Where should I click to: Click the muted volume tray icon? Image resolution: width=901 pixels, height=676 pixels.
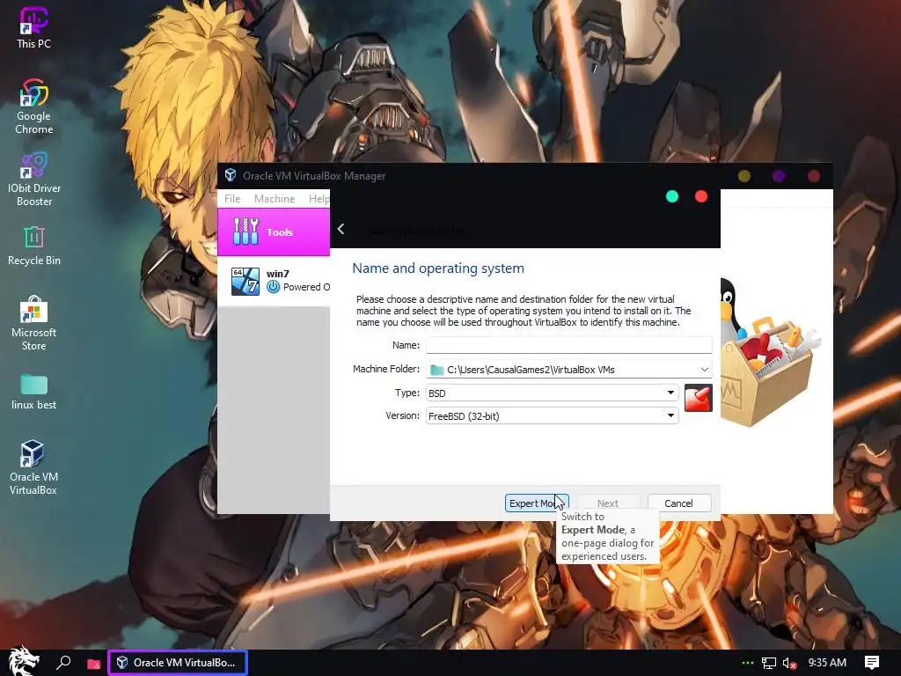[x=789, y=663]
